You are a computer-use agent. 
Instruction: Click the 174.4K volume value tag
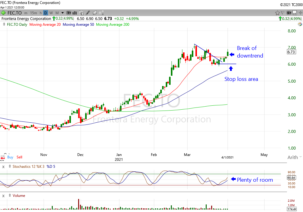click(x=292, y=209)
